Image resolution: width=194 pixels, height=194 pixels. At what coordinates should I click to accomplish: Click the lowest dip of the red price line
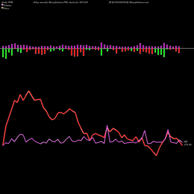click(156, 156)
